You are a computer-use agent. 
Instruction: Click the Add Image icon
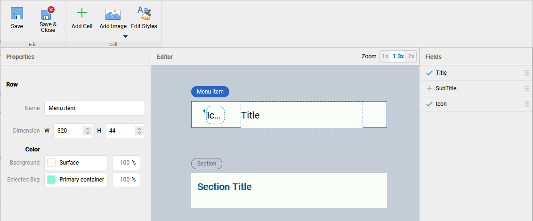pyautogui.click(x=113, y=13)
